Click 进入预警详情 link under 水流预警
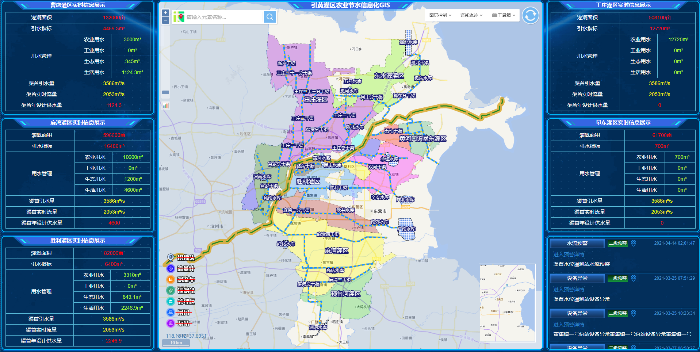The height and width of the screenshot is (352, 700). point(569,255)
